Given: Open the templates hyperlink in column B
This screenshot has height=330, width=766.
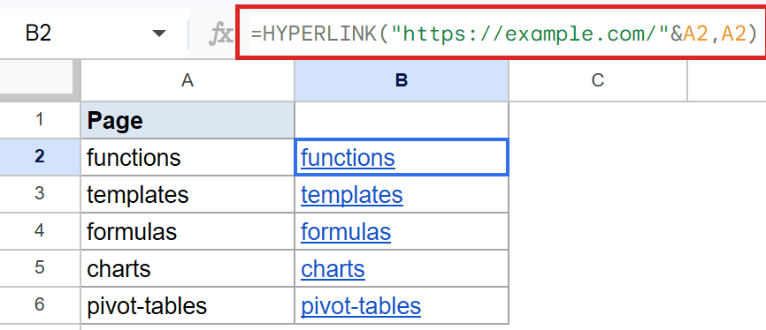Looking at the screenshot, I should click(352, 195).
